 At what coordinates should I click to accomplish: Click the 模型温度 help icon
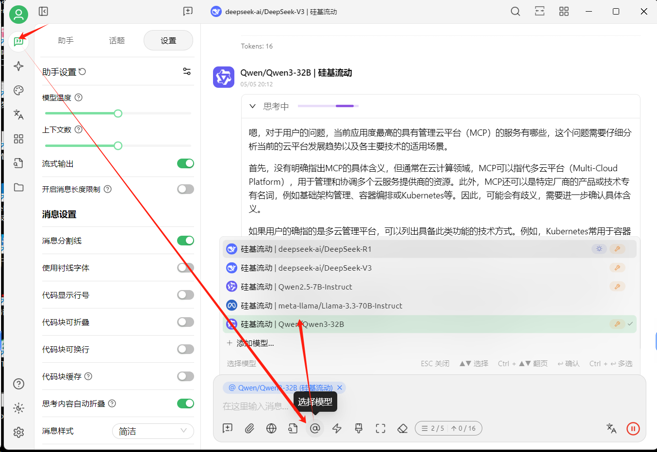coord(79,97)
